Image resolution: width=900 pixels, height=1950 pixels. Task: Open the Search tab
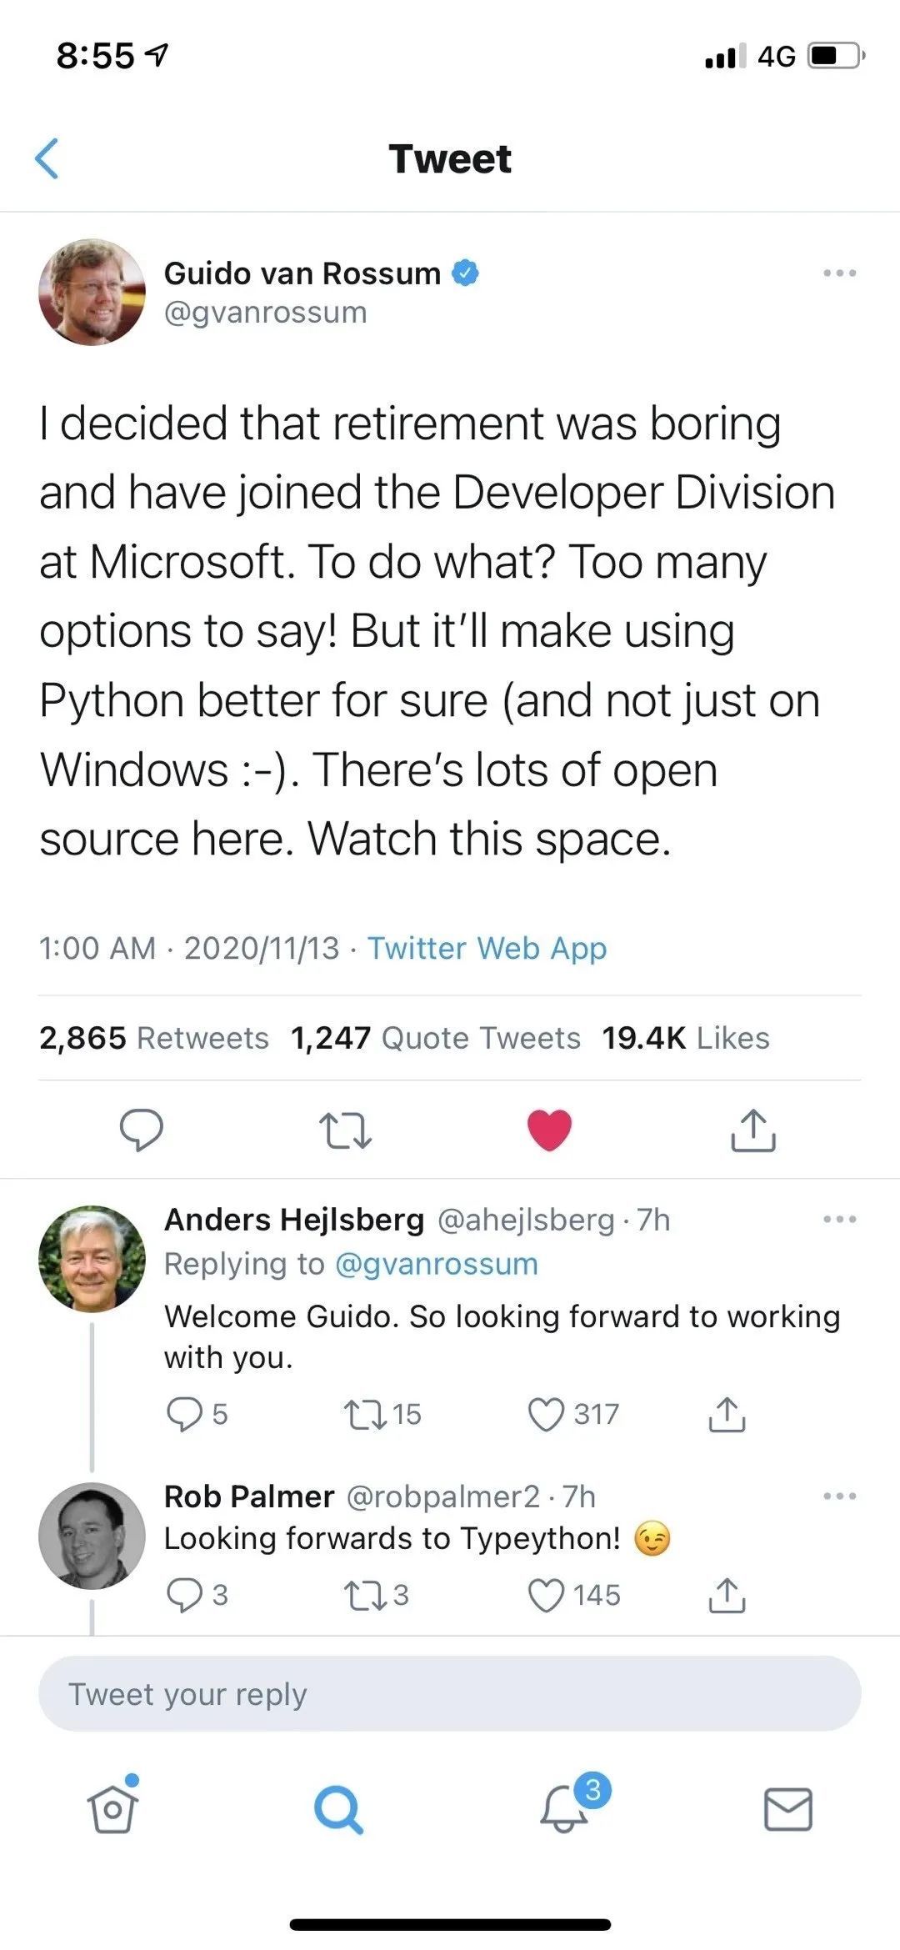[338, 1809]
